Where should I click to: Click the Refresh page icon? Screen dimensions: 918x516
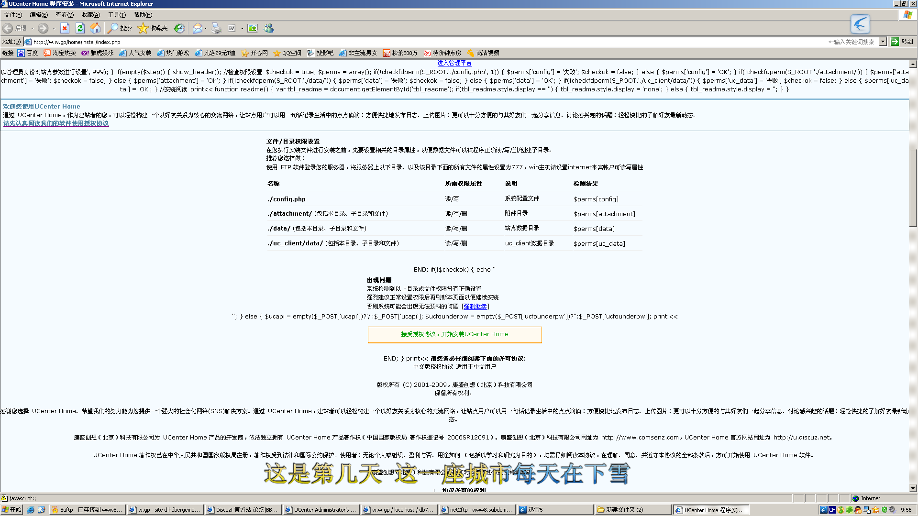(80, 28)
